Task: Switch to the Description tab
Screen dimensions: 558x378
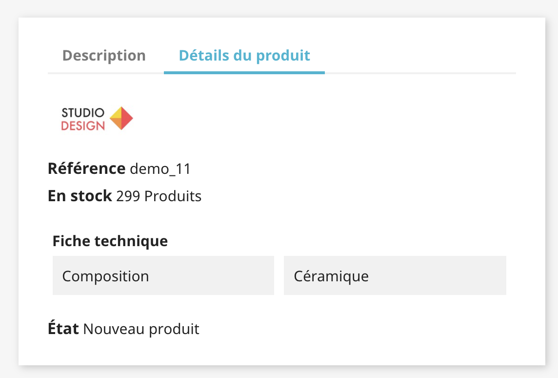Action: (x=104, y=56)
